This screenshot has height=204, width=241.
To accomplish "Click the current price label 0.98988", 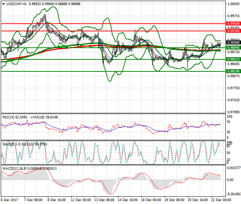I will pyautogui.click(x=233, y=43).
